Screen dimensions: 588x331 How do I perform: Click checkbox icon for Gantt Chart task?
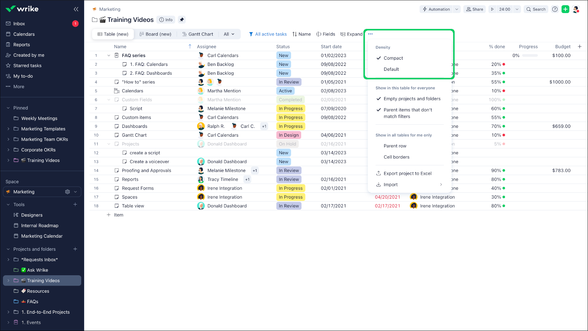click(x=116, y=135)
